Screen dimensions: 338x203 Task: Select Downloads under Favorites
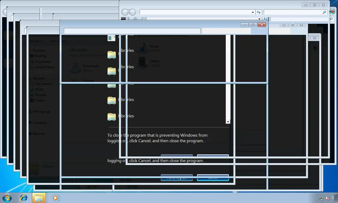tap(43, 62)
